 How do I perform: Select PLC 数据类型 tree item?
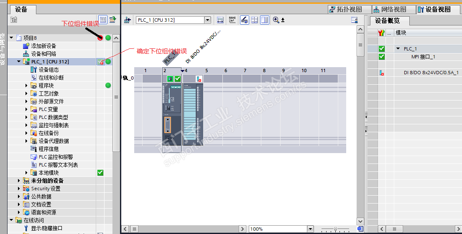(x=54, y=117)
